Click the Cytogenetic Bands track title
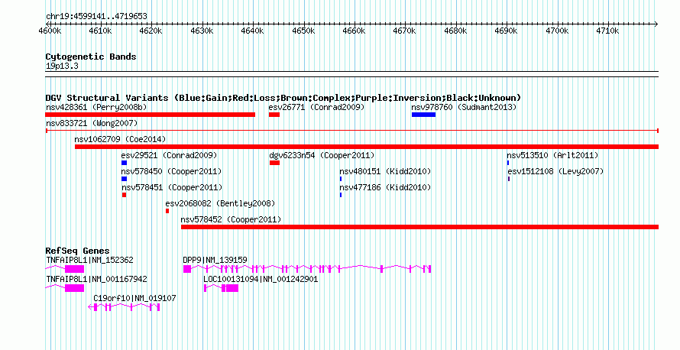Viewport: 680px width, 350px height. 91,57
